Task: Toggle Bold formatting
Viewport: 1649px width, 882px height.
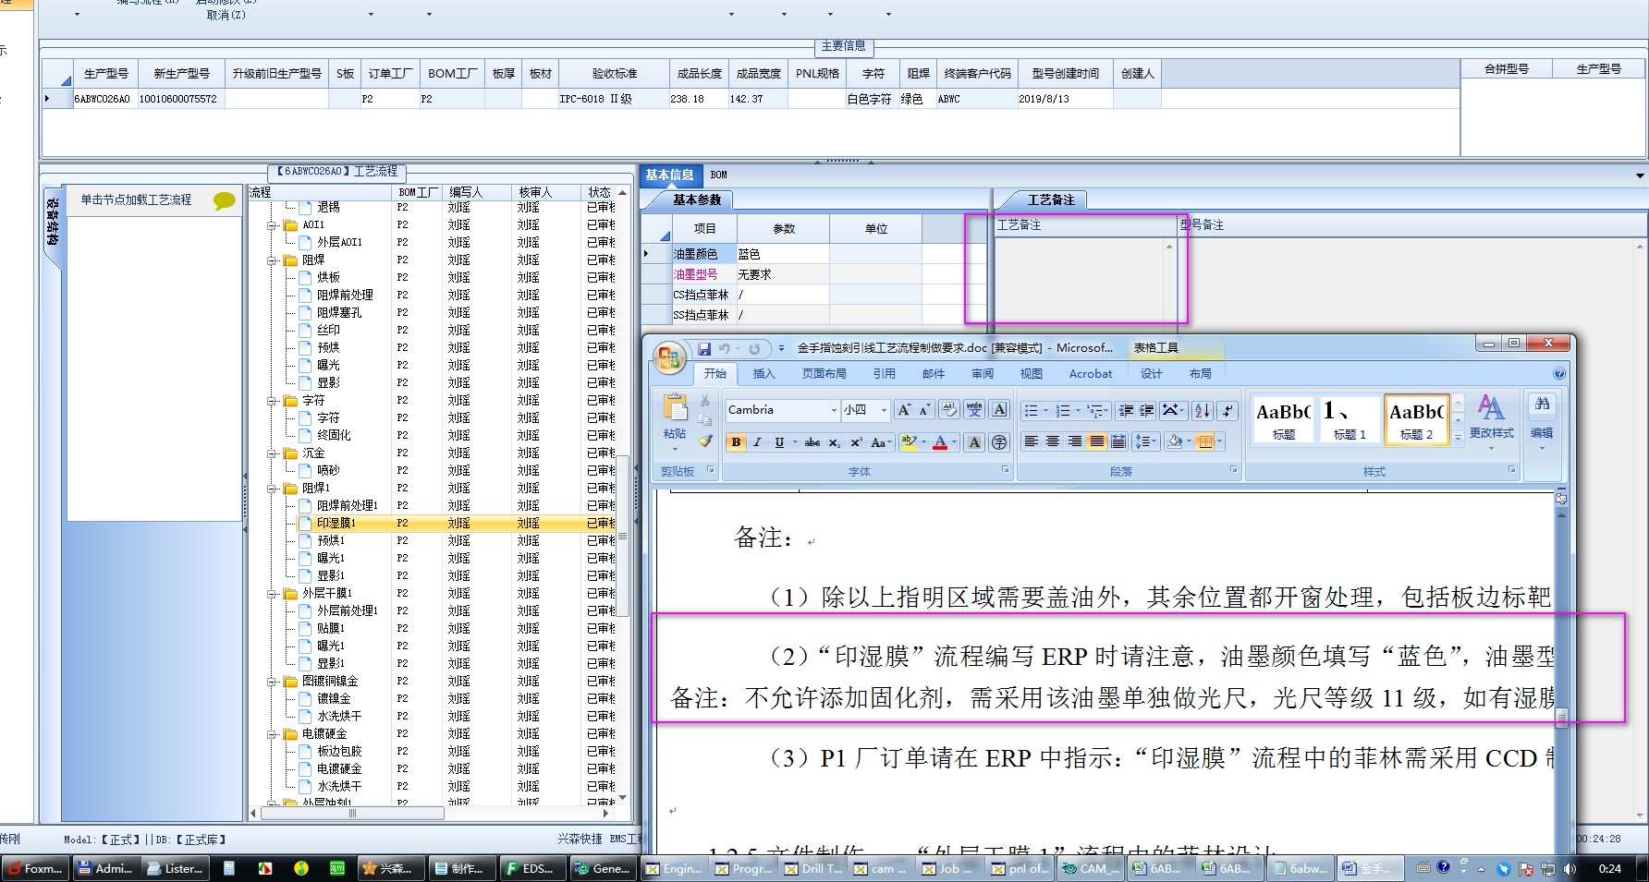Action: pos(736,442)
